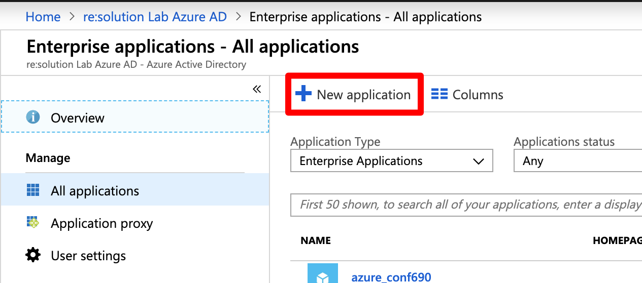Collapse the sidebar with double chevron
This screenshot has width=642, height=283.
[257, 90]
